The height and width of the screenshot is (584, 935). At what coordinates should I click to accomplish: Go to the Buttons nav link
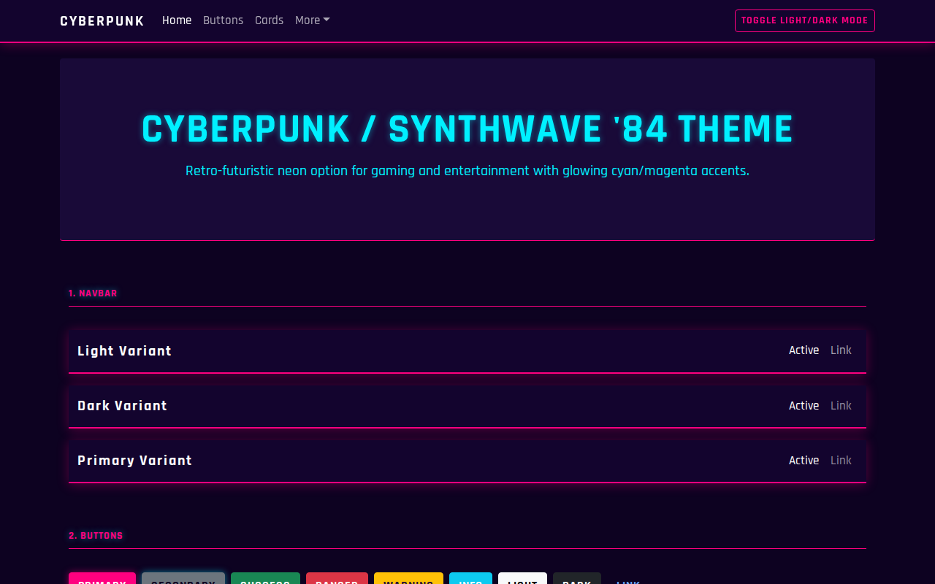pos(223,20)
